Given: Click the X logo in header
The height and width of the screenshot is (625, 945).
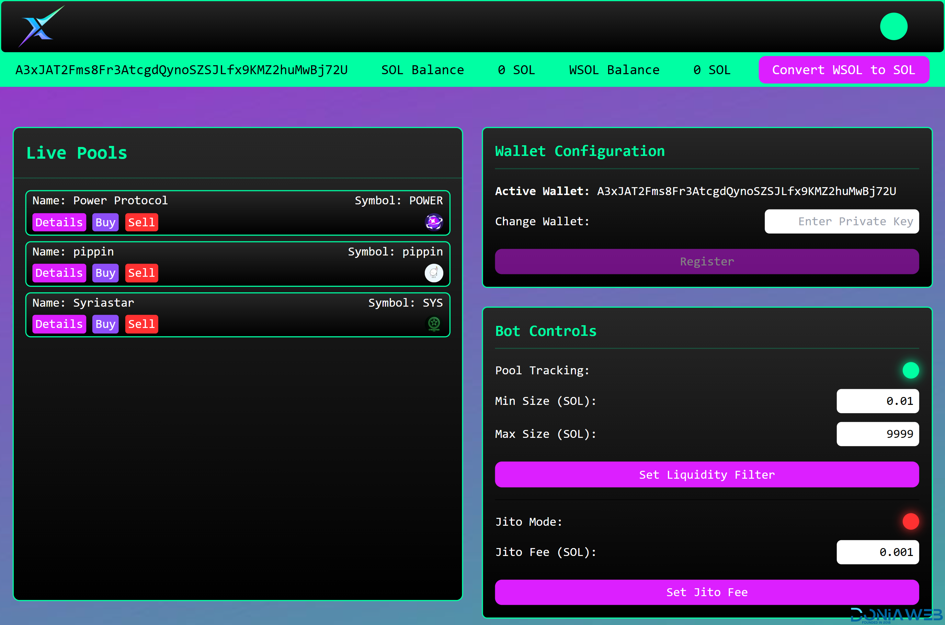Looking at the screenshot, I should 40,26.
